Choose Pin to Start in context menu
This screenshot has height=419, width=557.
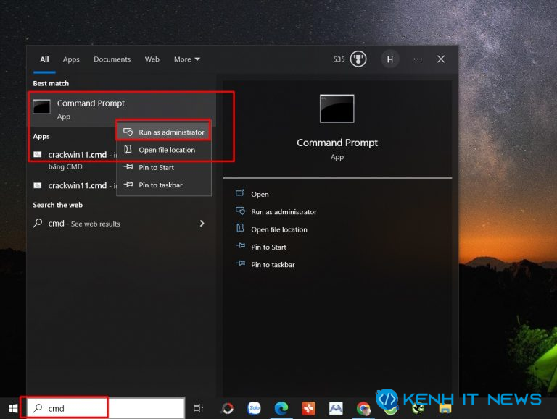tap(164, 167)
